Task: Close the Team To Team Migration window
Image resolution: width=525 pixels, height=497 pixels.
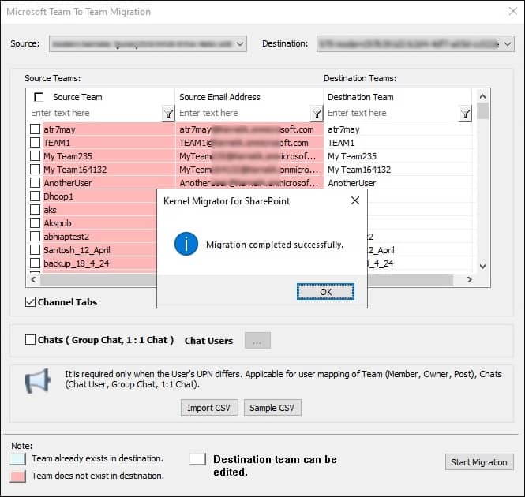Action: click(x=509, y=12)
